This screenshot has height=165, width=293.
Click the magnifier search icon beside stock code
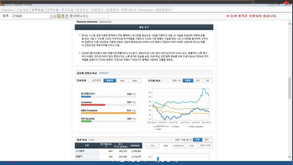(x=55, y=16)
